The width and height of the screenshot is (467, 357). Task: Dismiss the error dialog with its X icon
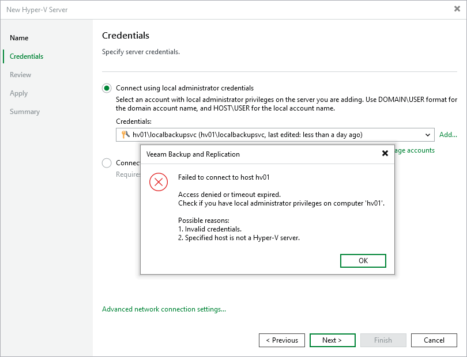tap(385, 153)
